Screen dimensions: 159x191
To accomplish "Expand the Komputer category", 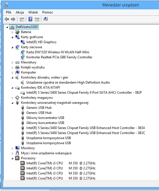I will click(x=12, y=73).
